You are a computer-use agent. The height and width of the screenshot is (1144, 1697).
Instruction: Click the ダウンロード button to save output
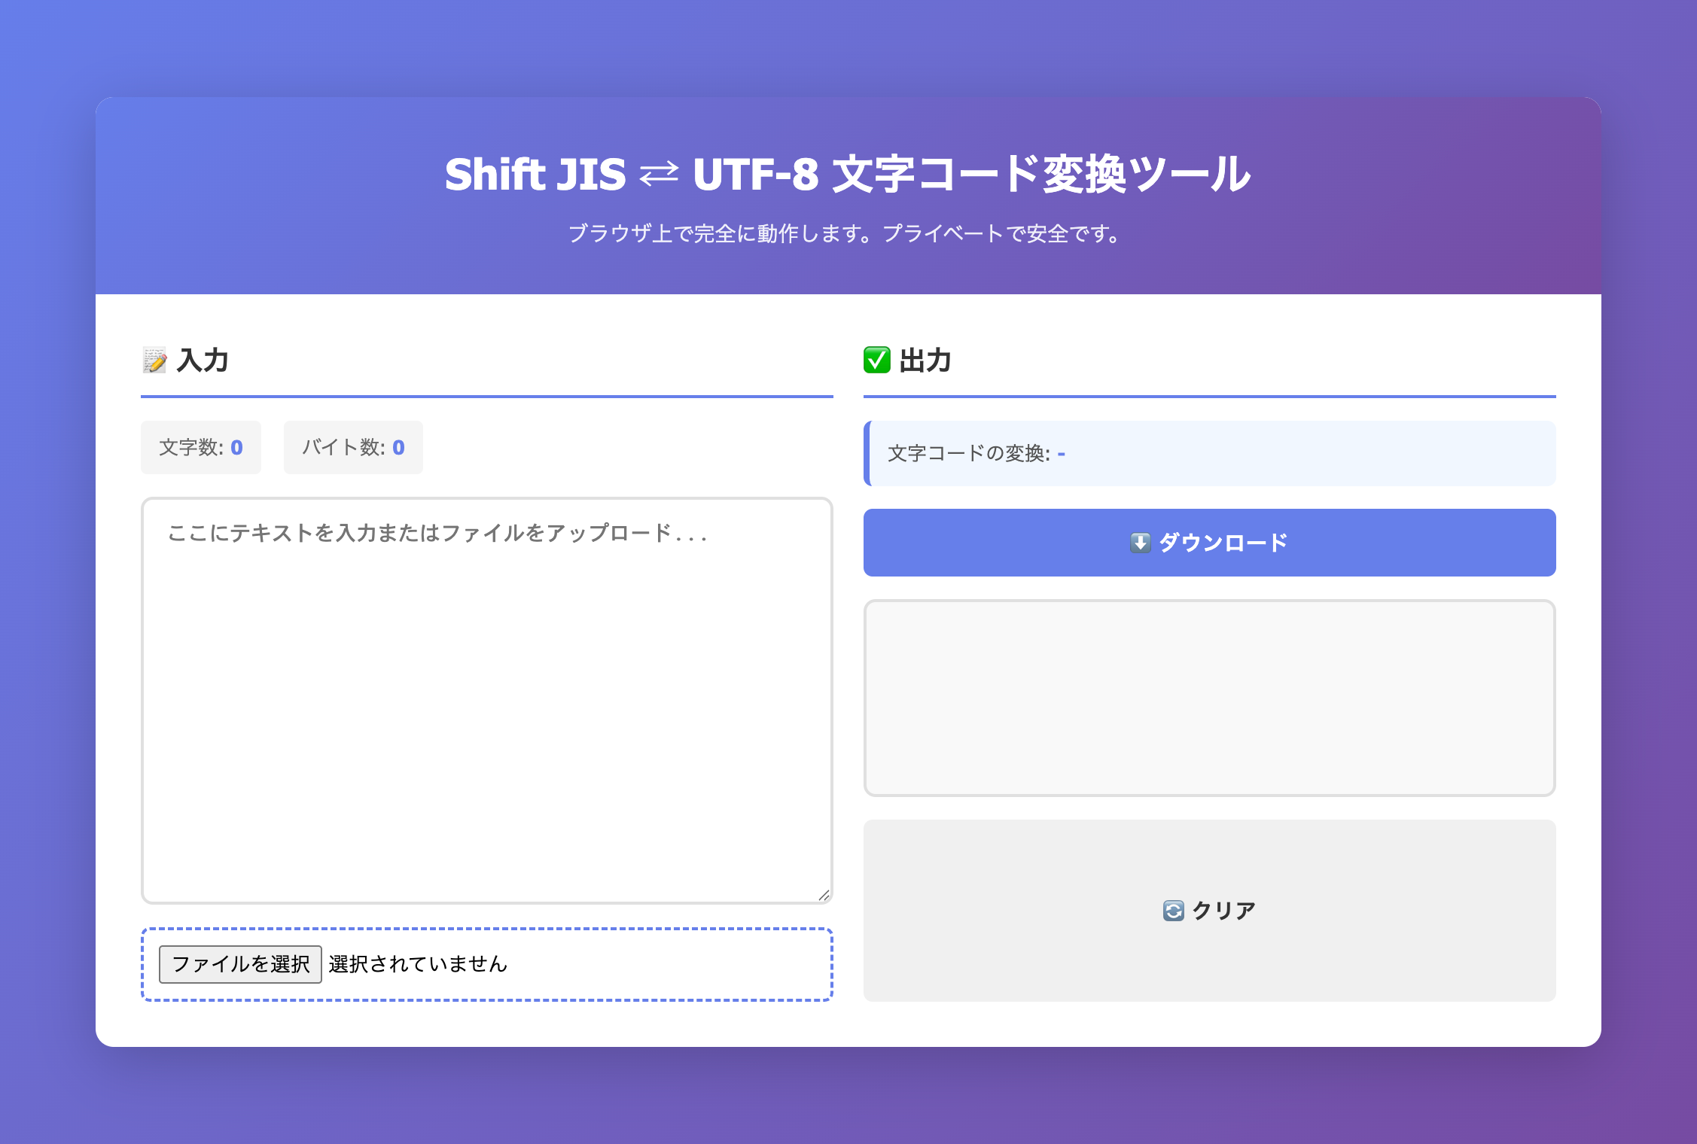pyautogui.click(x=1209, y=542)
